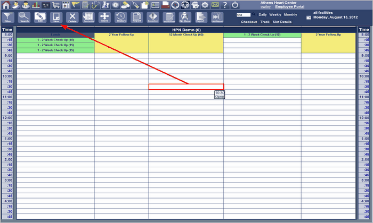
Task: Click the Filter funnel icon
Action: [8, 18]
